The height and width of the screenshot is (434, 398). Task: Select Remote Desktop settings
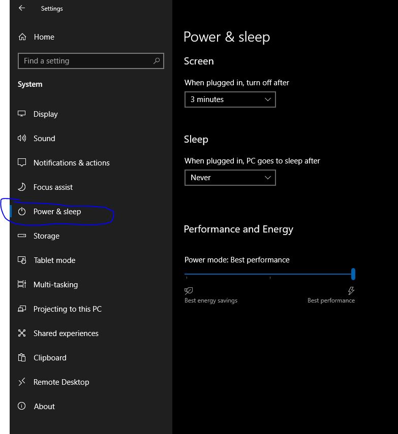click(62, 382)
